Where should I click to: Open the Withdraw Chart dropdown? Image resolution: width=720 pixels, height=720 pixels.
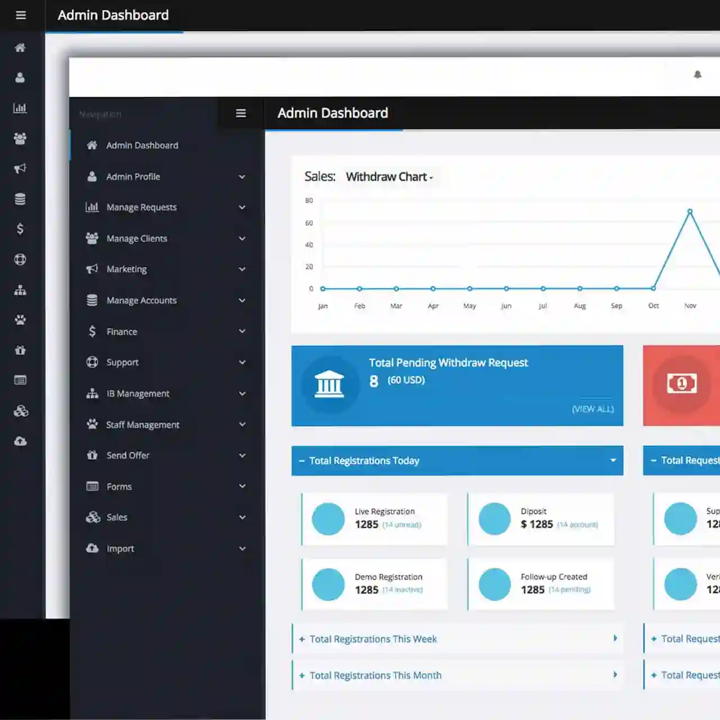pos(389,177)
